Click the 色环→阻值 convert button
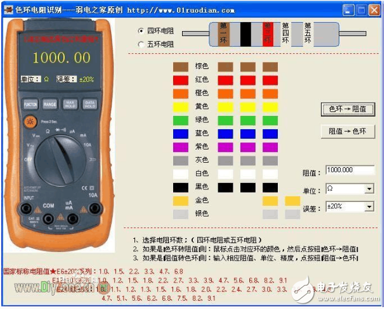Viewport: 385px width, 309px height. (348, 109)
